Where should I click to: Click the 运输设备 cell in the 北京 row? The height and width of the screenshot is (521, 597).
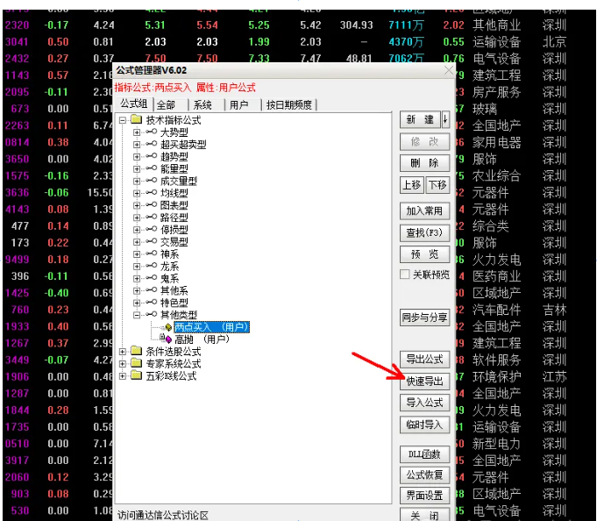tap(496, 42)
